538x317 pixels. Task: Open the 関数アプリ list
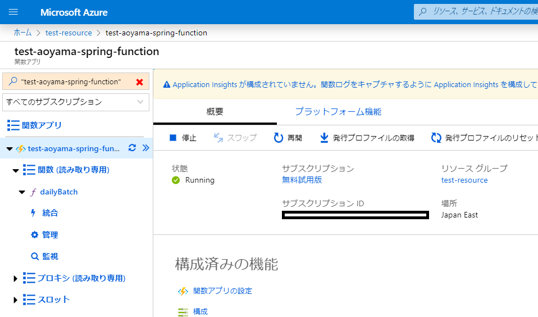42,125
